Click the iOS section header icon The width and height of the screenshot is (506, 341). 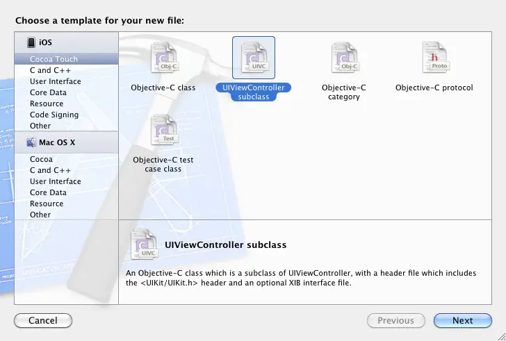click(x=31, y=42)
